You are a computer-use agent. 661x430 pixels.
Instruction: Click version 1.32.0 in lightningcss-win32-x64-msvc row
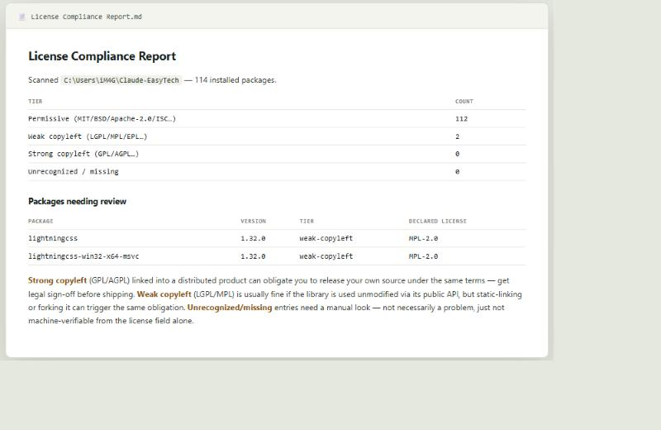pyautogui.click(x=253, y=256)
